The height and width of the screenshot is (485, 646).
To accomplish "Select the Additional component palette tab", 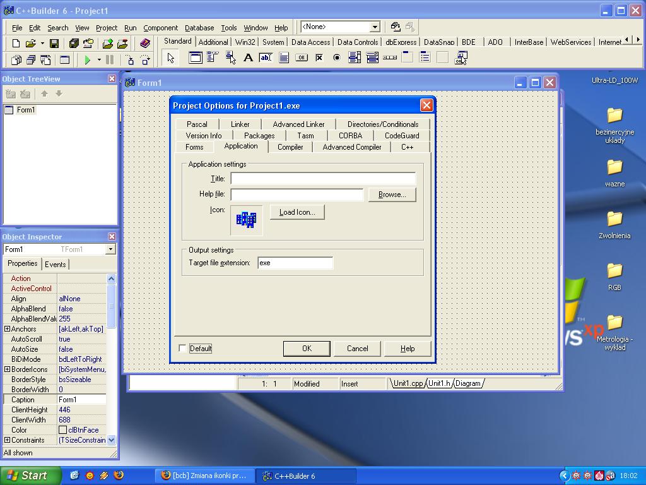I will point(213,42).
